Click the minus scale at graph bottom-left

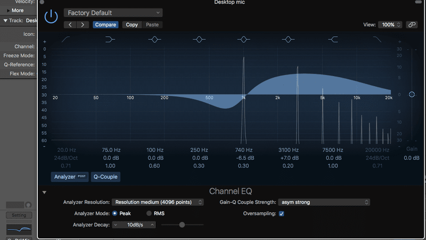[x=44, y=146]
